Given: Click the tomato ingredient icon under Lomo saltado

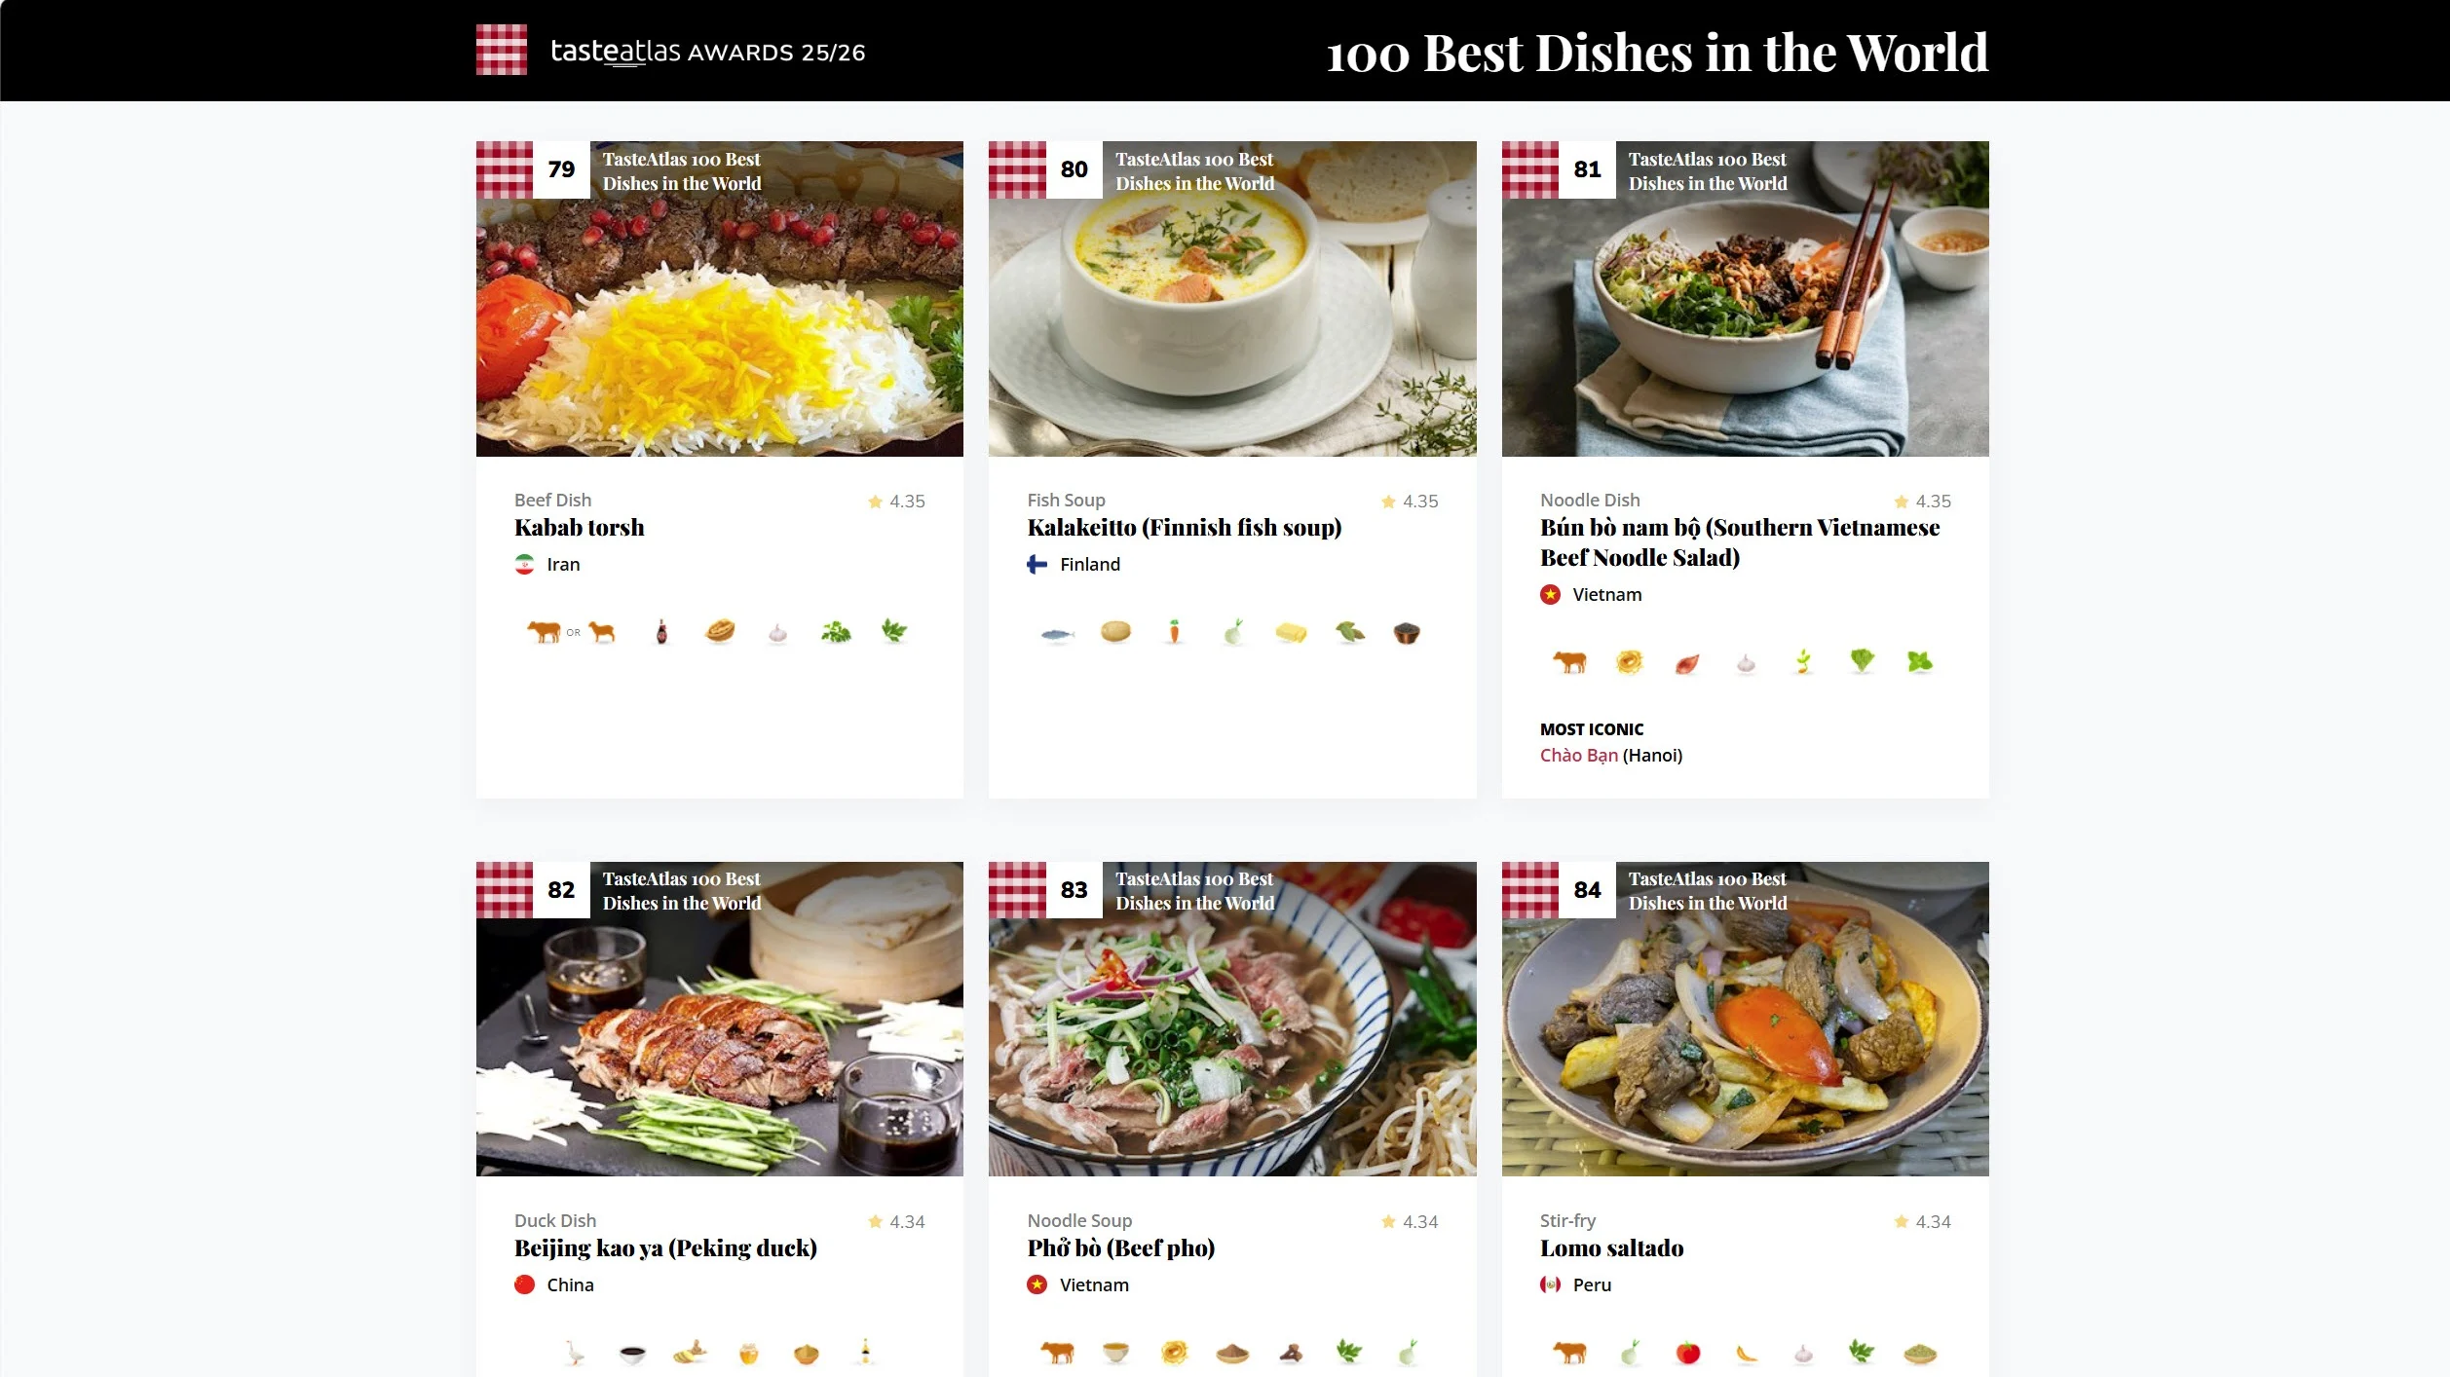Looking at the screenshot, I should click(x=1688, y=1352).
